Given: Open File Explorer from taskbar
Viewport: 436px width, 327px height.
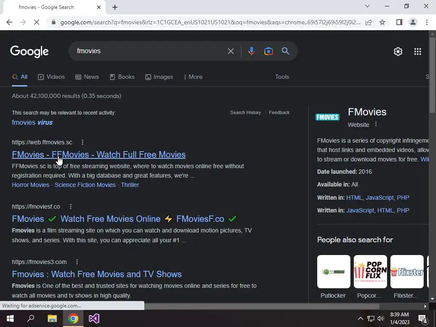Looking at the screenshot, I should 52,318.
